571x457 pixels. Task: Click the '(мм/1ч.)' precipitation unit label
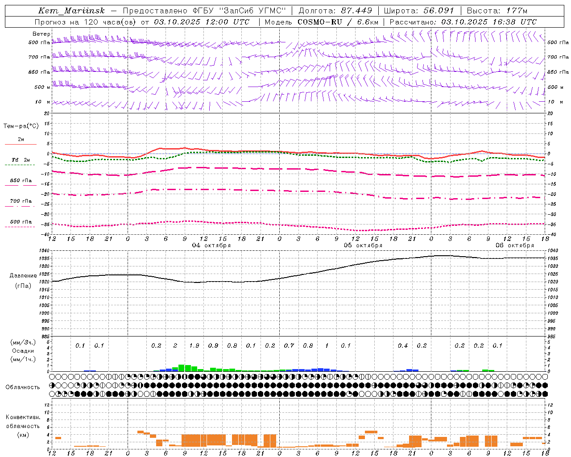tap(23, 359)
